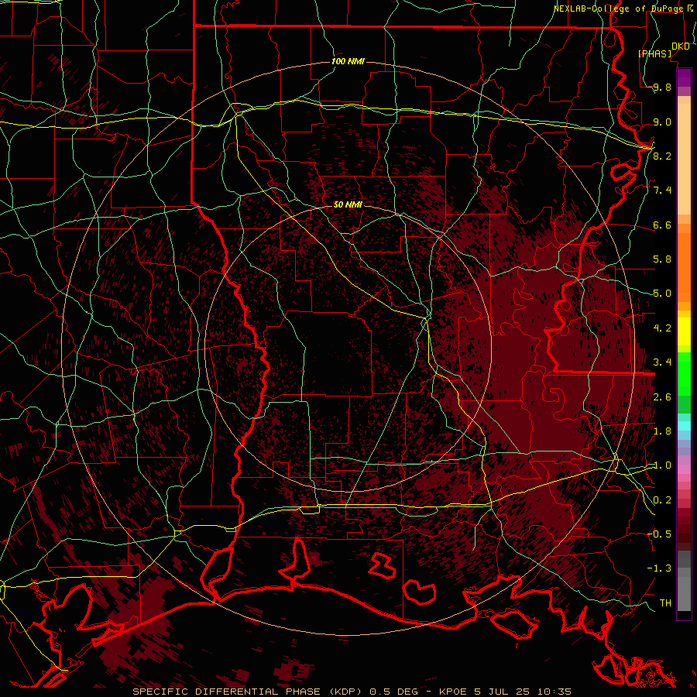Click the 2.6 value on the color scale
Viewport: 697px width, 697px height.
click(662, 397)
